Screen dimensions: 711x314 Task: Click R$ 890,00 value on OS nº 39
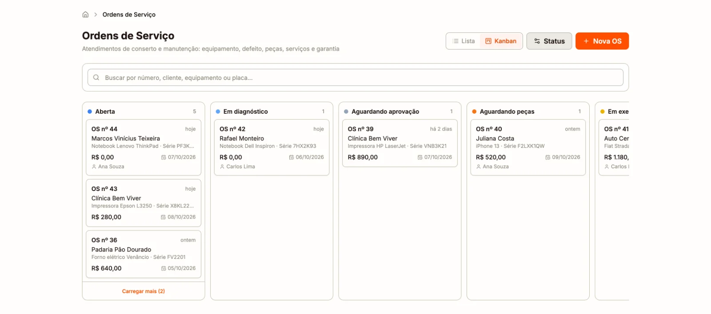(x=363, y=157)
